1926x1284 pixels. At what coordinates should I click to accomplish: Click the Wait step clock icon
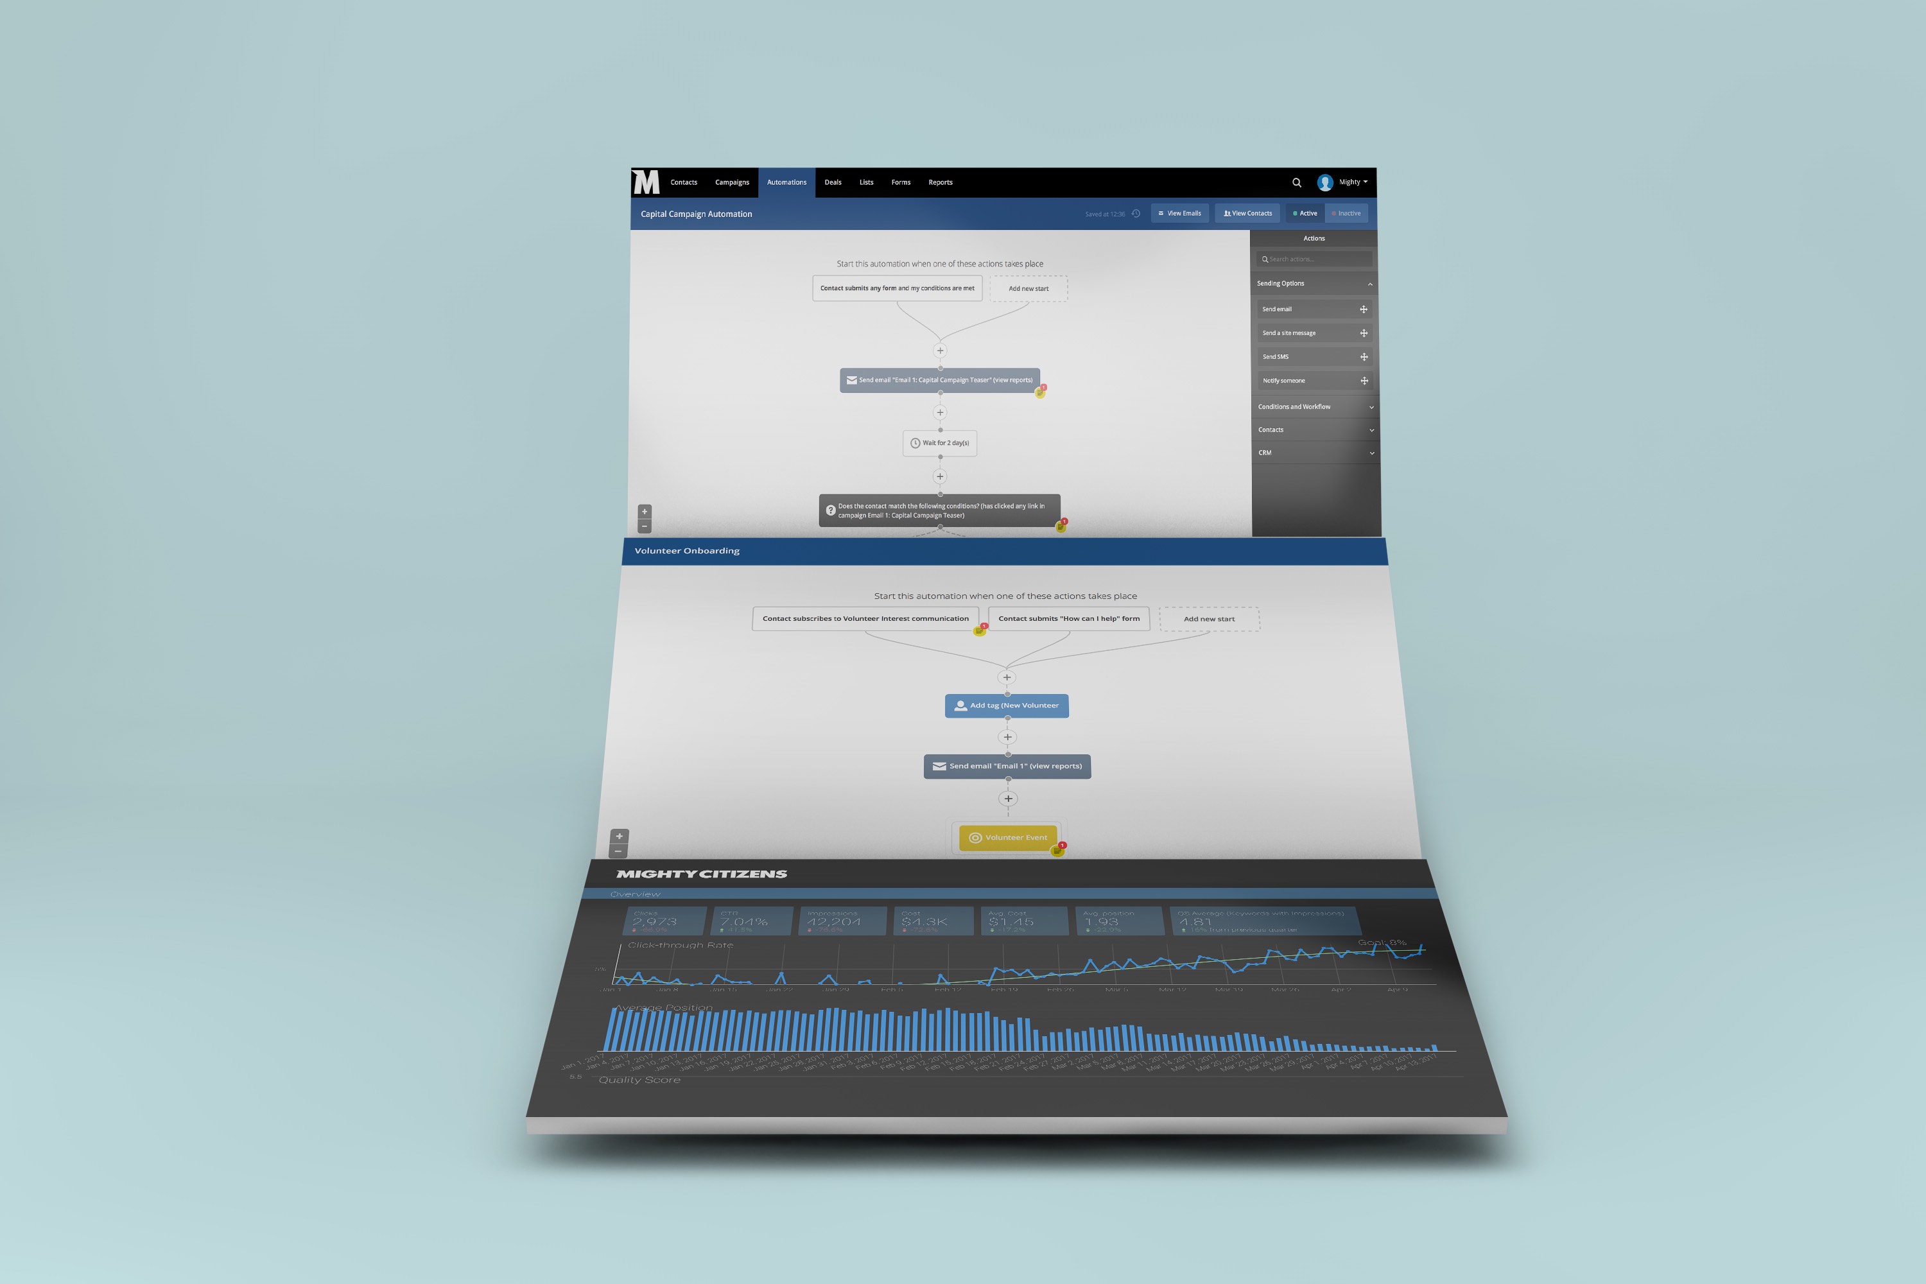(914, 443)
